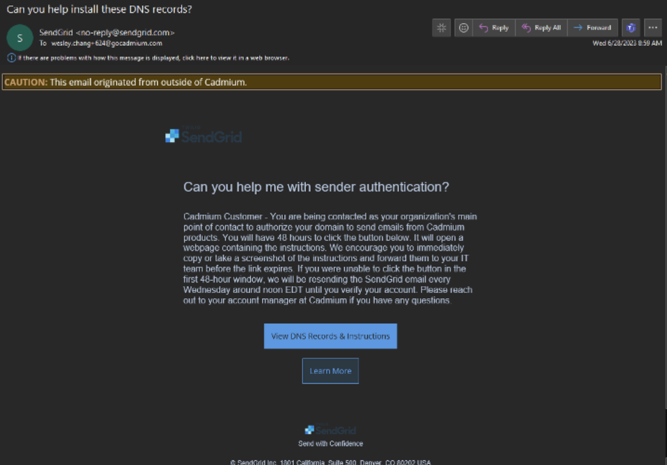React to the email with emoji icon

click(x=464, y=28)
